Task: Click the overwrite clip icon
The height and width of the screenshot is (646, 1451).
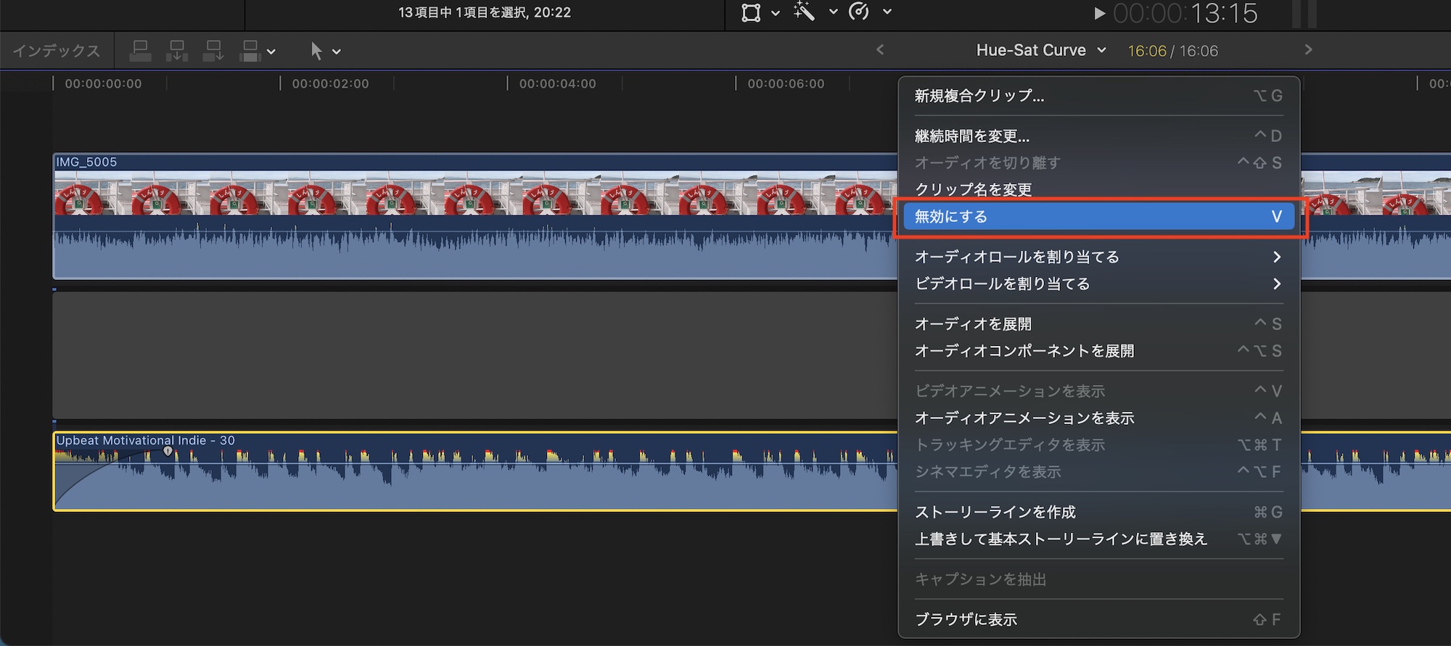Action: pyautogui.click(x=250, y=51)
